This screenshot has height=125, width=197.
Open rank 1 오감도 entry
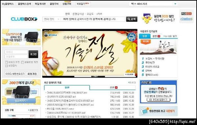155,59
